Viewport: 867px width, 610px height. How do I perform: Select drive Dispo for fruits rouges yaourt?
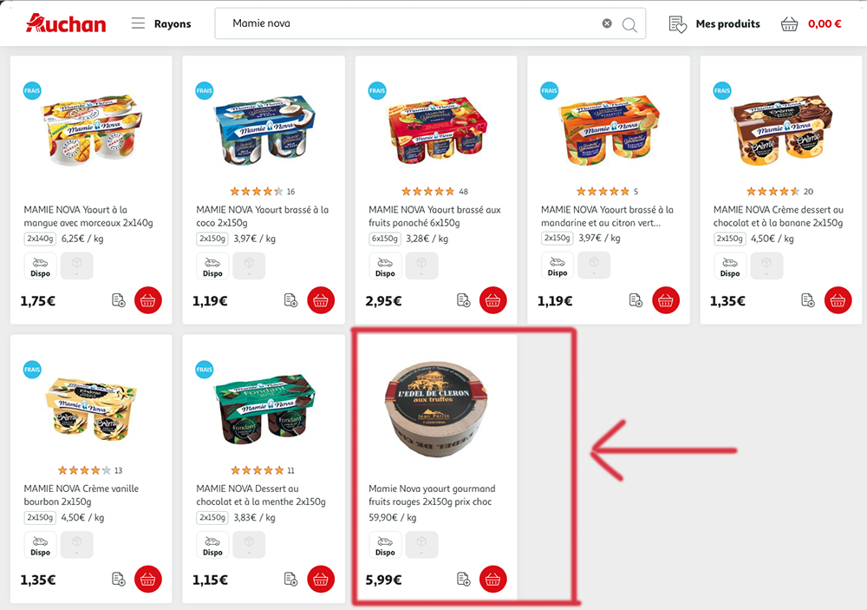pyautogui.click(x=386, y=545)
